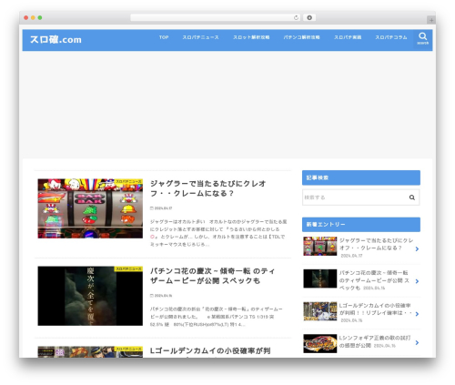Open the TOP menu item

tap(164, 37)
